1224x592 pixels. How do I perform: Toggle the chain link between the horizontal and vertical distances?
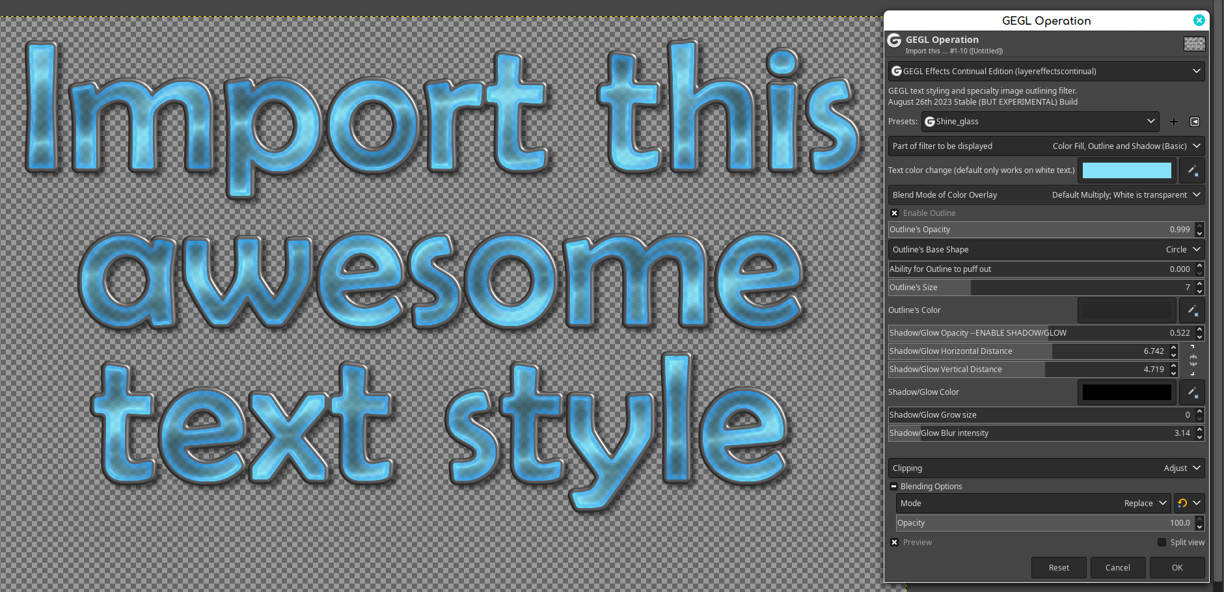click(x=1193, y=360)
